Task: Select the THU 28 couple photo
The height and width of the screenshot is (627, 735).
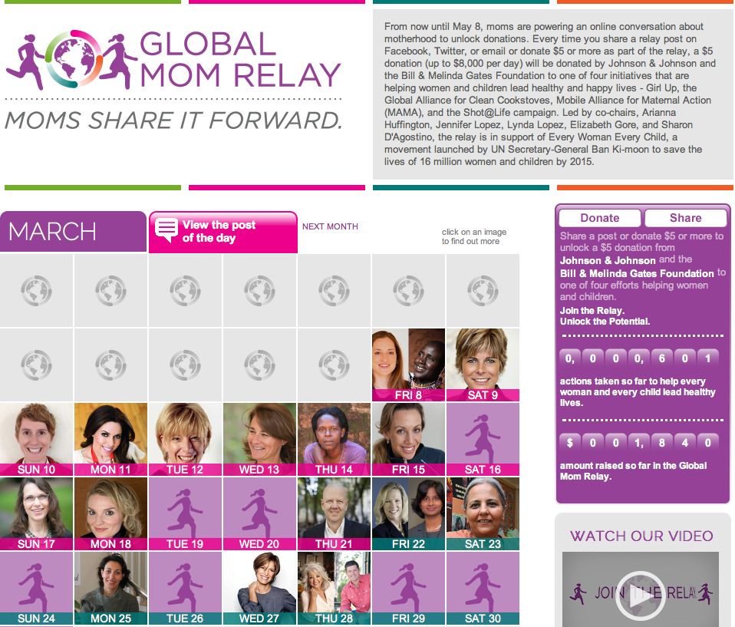Action: [334, 588]
